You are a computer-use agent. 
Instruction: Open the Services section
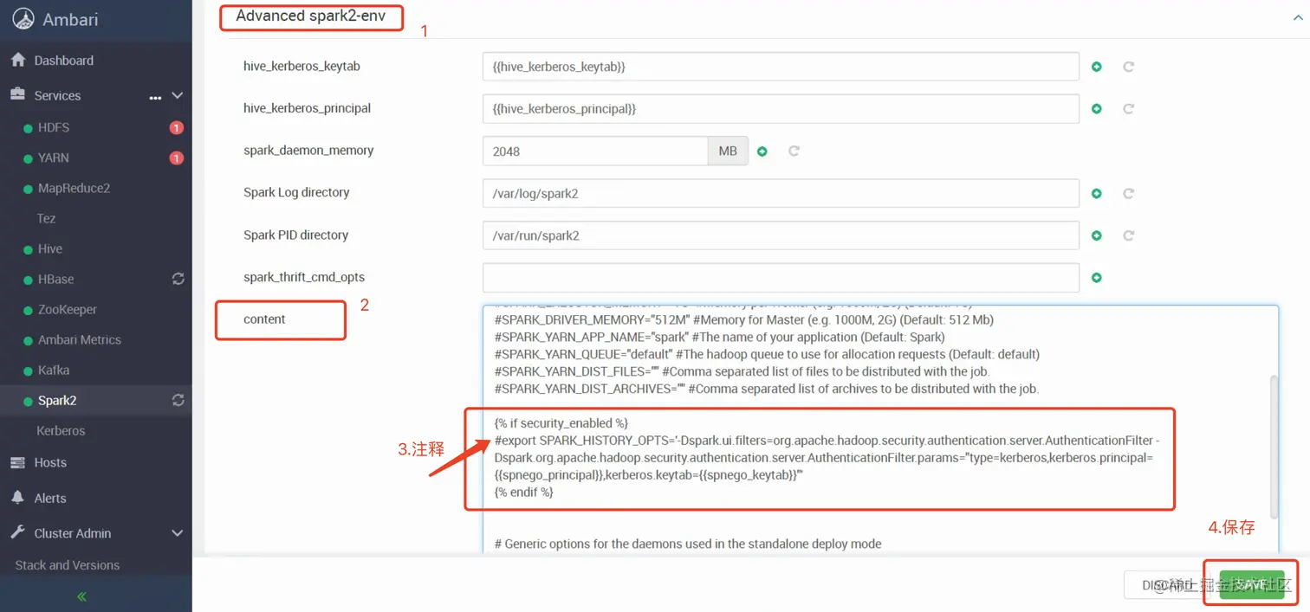click(57, 96)
